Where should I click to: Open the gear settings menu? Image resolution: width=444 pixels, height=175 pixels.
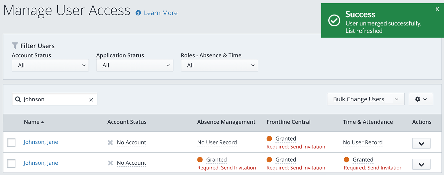pyautogui.click(x=421, y=99)
